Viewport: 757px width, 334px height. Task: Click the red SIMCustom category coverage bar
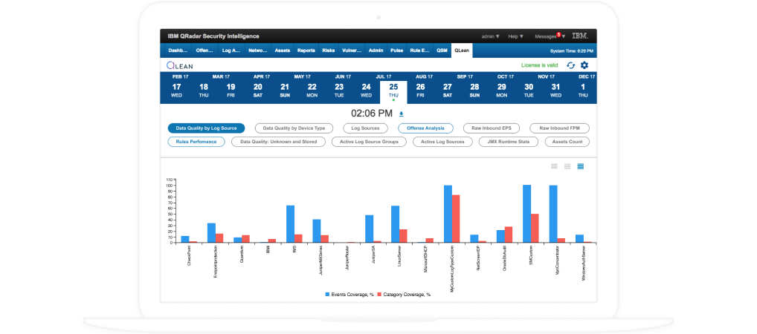pos(535,228)
